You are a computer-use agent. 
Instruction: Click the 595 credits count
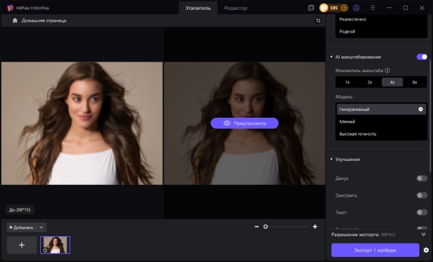(x=334, y=8)
